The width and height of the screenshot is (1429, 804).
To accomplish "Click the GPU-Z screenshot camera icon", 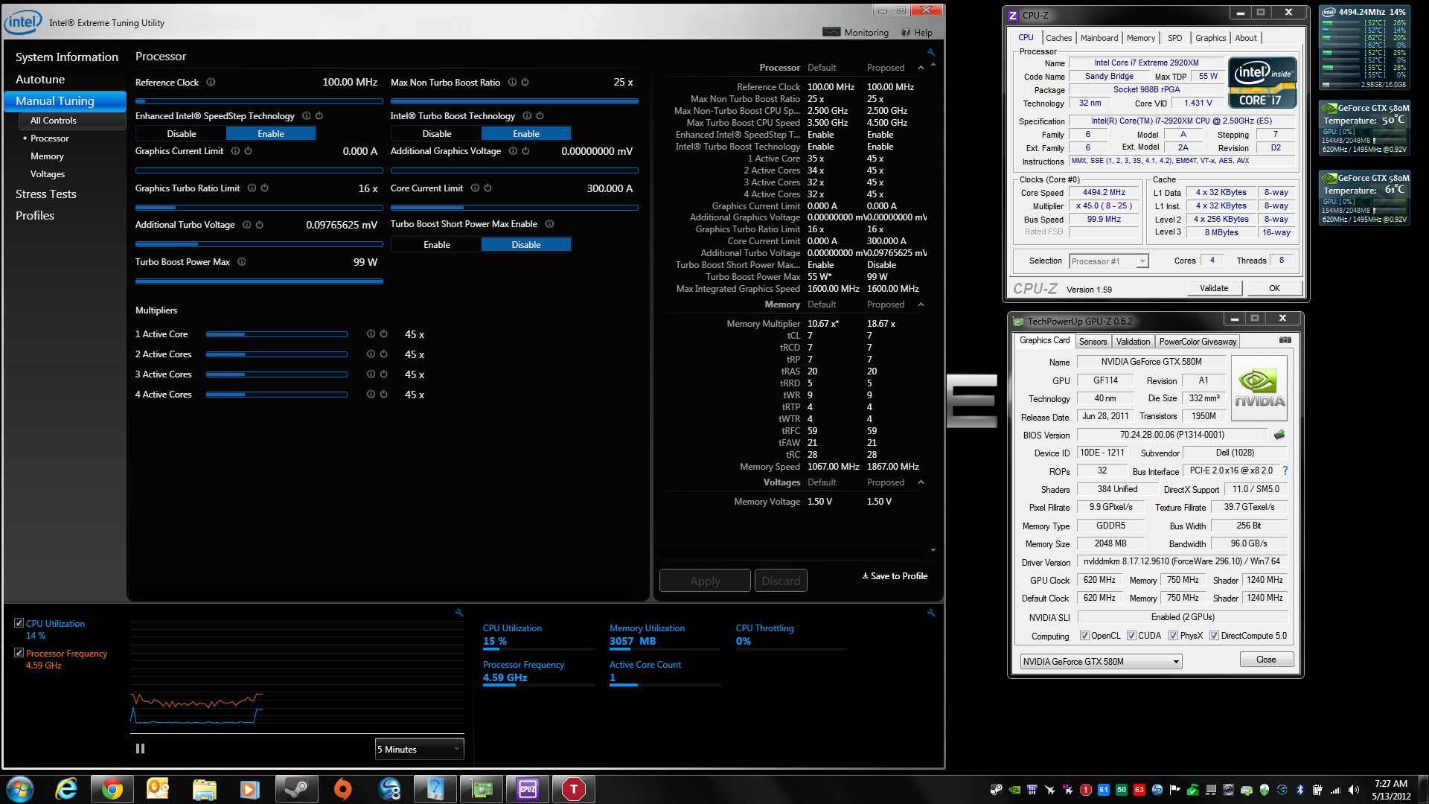I will (x=1285, y=340).
